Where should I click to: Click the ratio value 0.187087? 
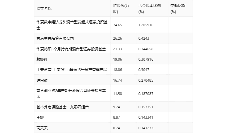click(x=146, y=94)
